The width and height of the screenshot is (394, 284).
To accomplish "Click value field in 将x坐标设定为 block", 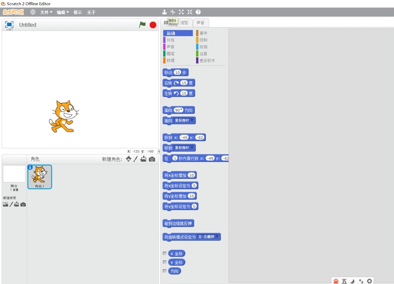I will pyautogui.click(x=194, y=186).
